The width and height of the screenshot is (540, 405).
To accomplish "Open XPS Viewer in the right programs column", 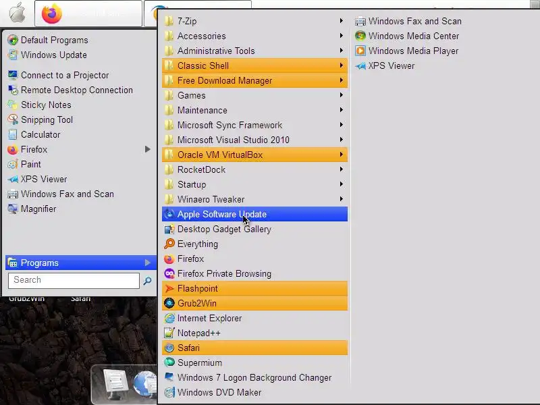I will click(385, 65).
